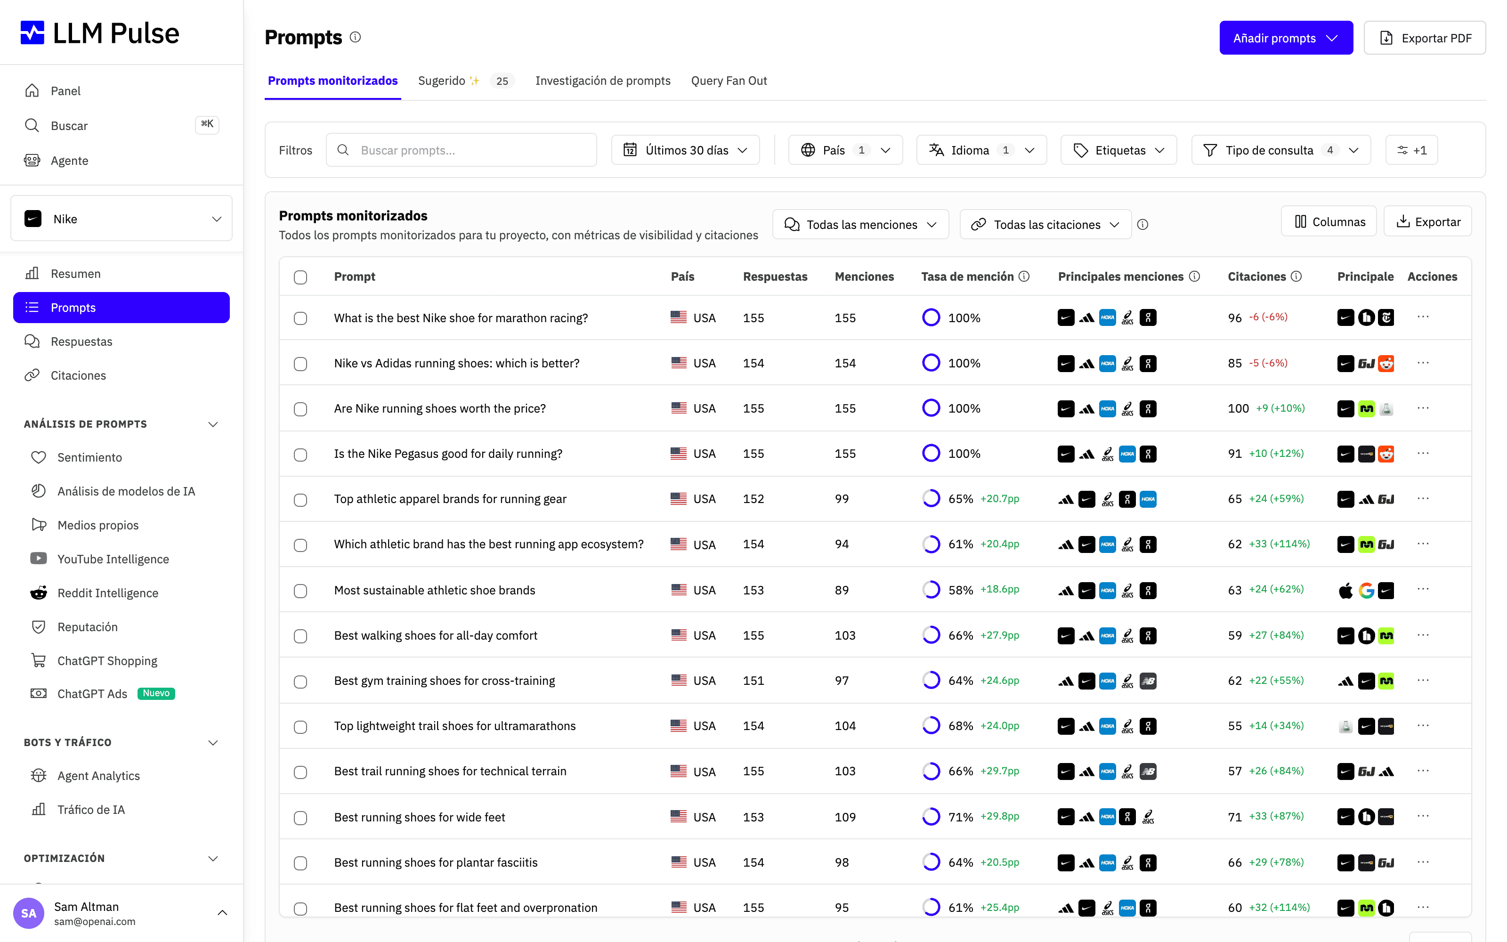This screenshot has height=942, width=1507.
Task: Tick the running app ecosystem row checkbox
Action: click(x=301, y=545)
